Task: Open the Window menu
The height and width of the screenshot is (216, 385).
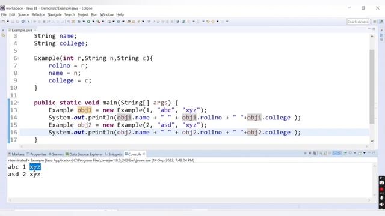Action: pyautogui.click(x=107, y=14)
